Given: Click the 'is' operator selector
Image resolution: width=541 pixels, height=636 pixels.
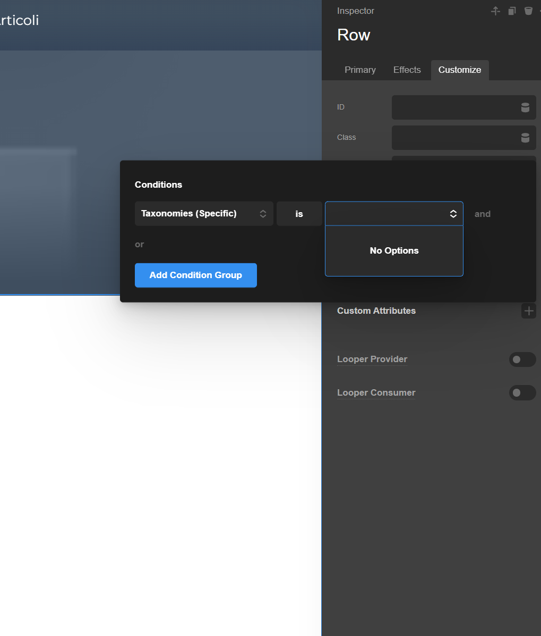Looking at the screenshot, I should point(299,214).
